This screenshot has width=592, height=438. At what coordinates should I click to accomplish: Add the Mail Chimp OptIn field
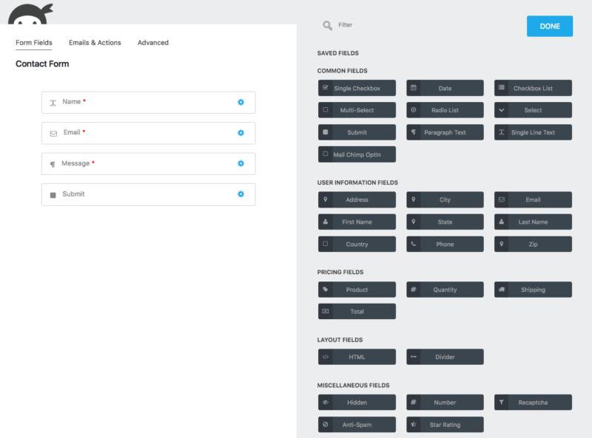pyautogui.click(x=357, y=154)
